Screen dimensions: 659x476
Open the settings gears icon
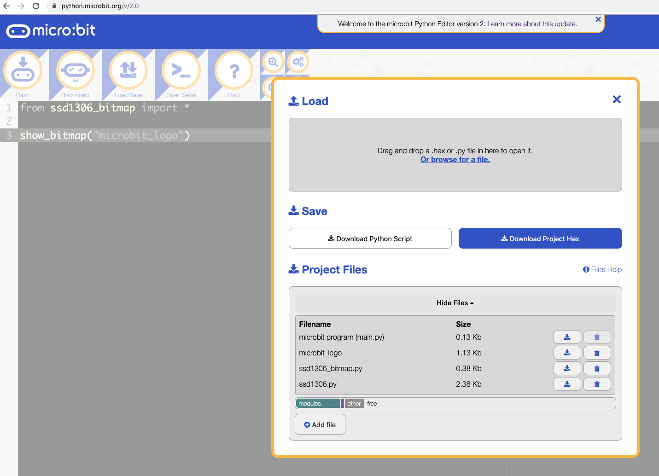coord(298,62)
